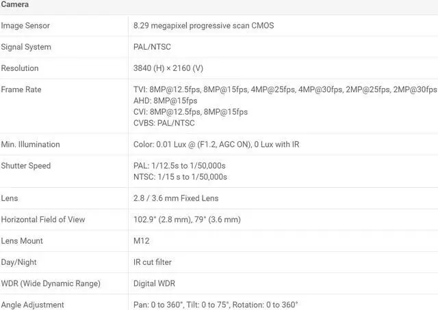The width and height of the screenshot is (438, 310).
Task: Select the Min. Illumination label
Action: click(x=30, y=144)
